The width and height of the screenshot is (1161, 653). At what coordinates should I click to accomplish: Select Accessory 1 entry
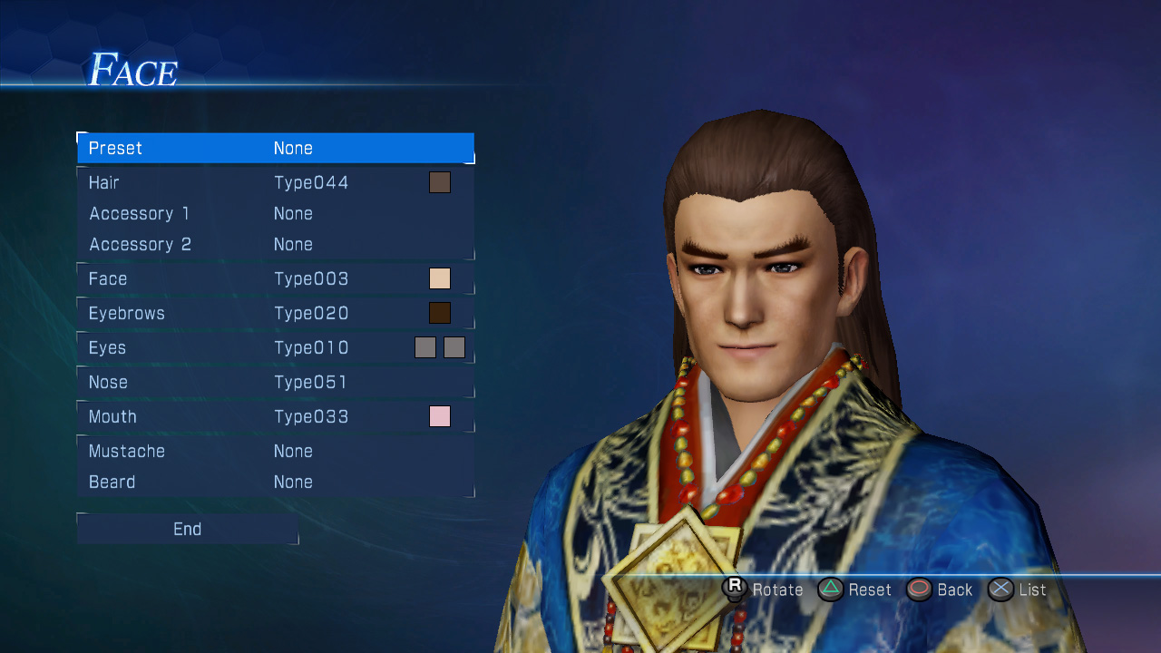[276, 213]
